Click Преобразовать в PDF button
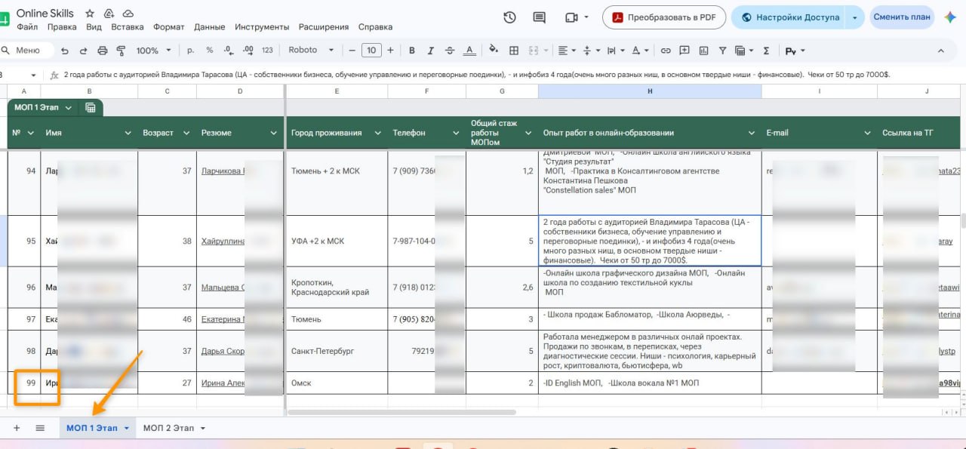Viewport: 966px width, 449px height. click(664, 17)
